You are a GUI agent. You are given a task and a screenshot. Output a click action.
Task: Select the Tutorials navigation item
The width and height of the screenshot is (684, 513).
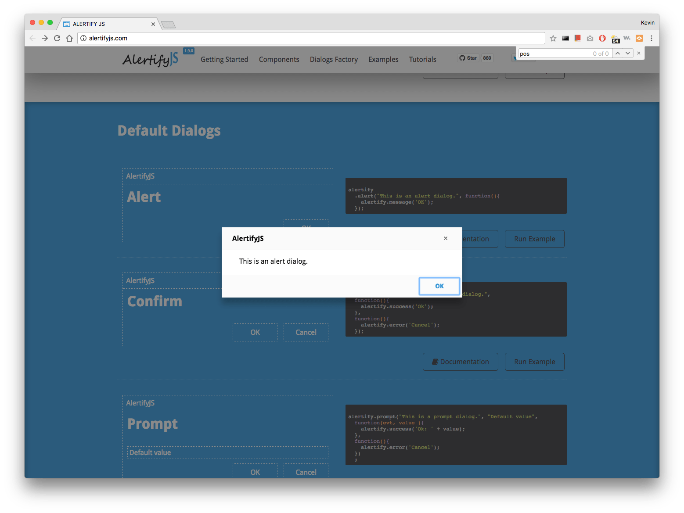pyautogui.click(x=422, y=59)
